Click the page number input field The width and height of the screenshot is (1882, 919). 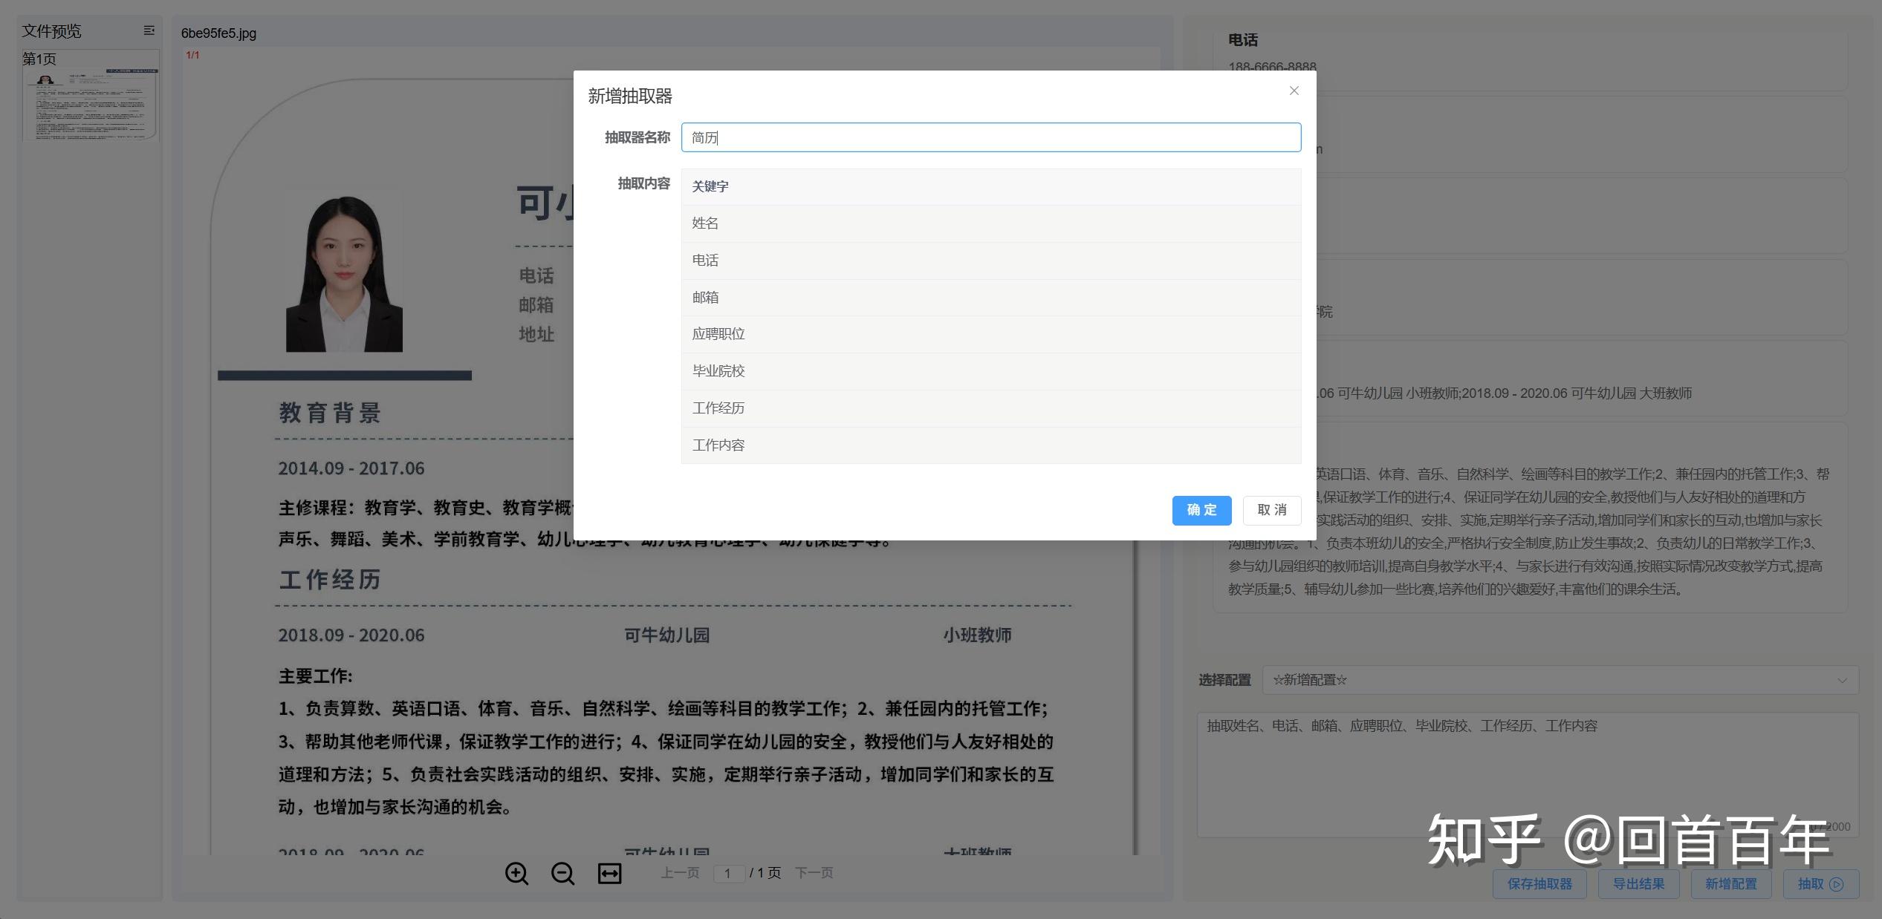coord(729,873)
